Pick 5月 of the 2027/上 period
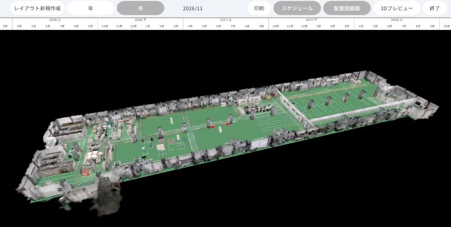The width and height of the screenshot is (451, 227). pos(204,26)
